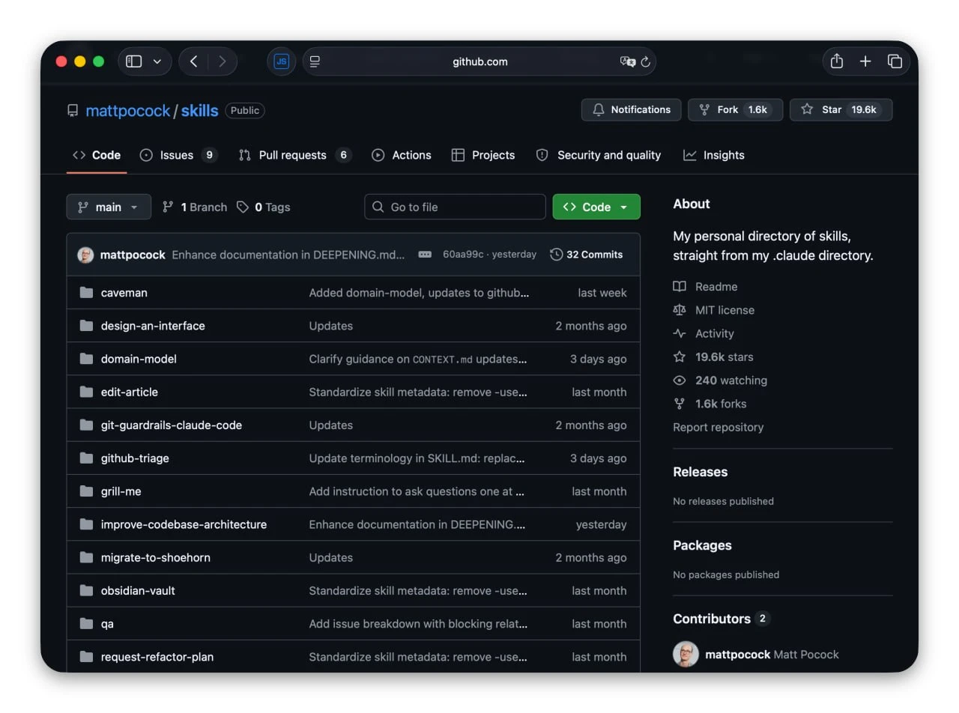Open the Actions tab
Viewport: 959px width, 713px height.
click(402, 155)
